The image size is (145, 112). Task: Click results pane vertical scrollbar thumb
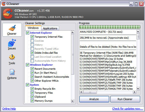coord(138,36)
